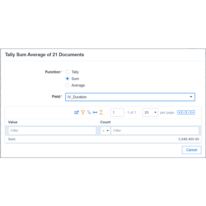Select the Tally function option
206x206 pixels.
[x=68, y=72]
